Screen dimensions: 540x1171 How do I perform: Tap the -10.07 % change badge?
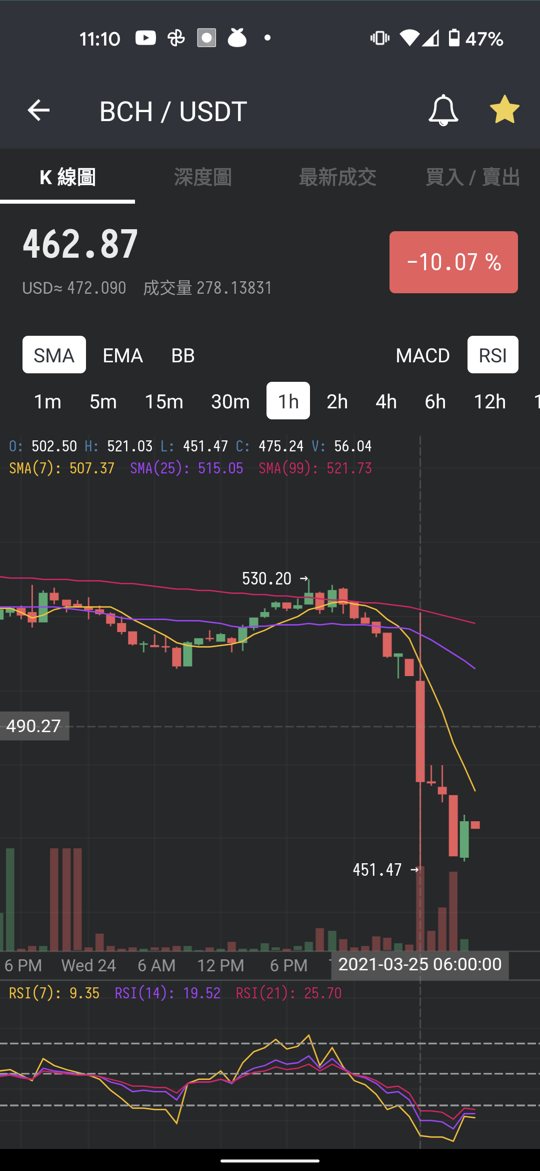tap(453, 262)
